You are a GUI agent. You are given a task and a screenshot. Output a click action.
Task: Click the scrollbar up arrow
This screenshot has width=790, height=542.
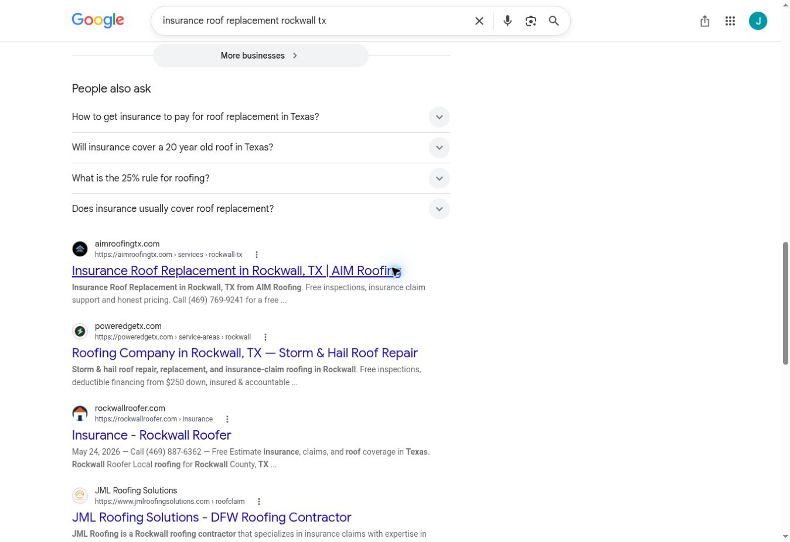coord(785,5)
